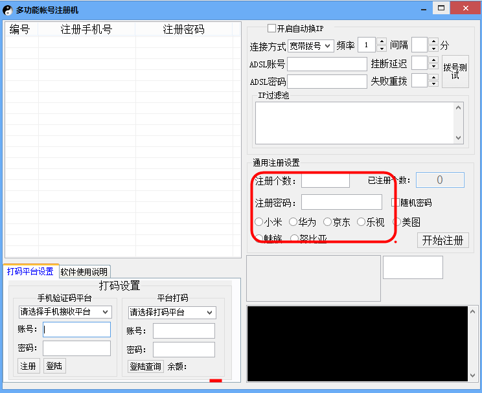Image resolution: width=482 pixels, height=393 pixels.
Task: Decrease the 失败重拨 value with down arrow
Action: coord(433,84)
